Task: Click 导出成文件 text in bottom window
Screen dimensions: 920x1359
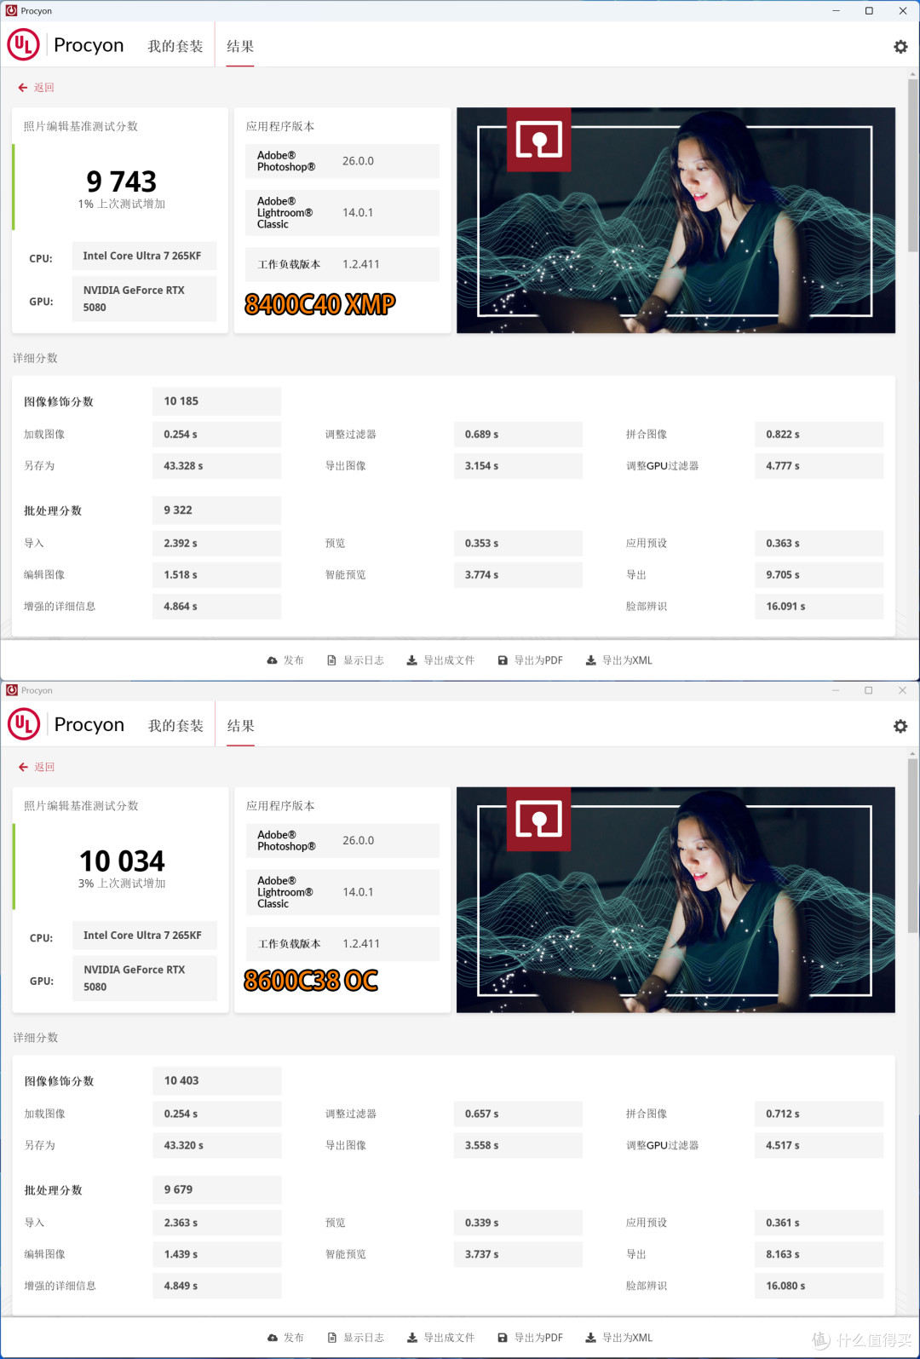Action: (x=449, y=1338)
